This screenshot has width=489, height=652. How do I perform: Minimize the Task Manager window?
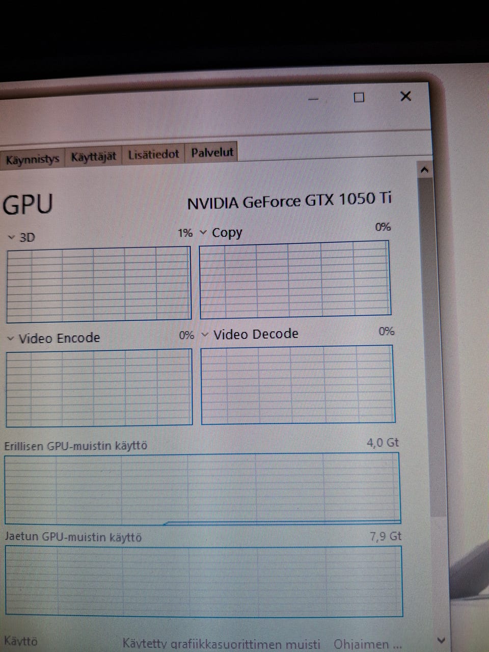[313, 99]
